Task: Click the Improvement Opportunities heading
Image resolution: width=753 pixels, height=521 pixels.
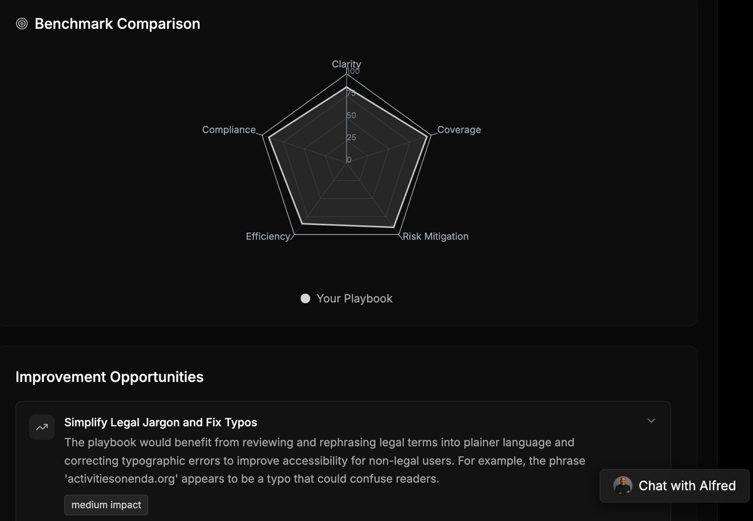Action: tap(109, 377)
